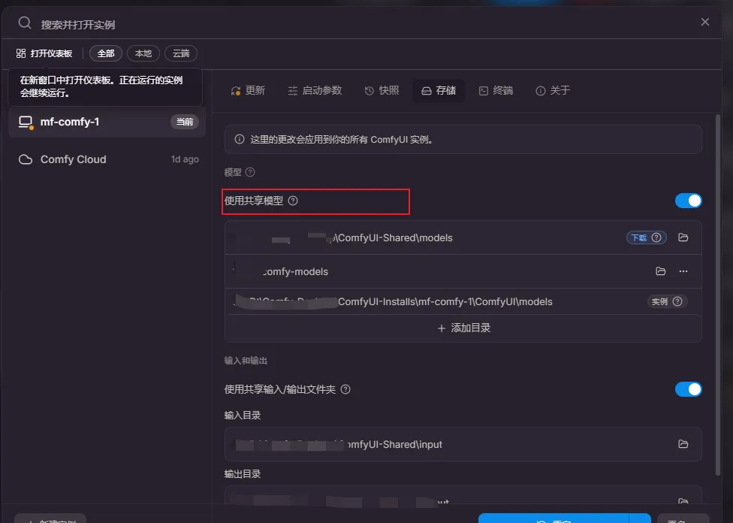Click the 当前 badge on mf-comfy-1
The width and height of the screenshot is (733, 523).
tap(185, 122)
